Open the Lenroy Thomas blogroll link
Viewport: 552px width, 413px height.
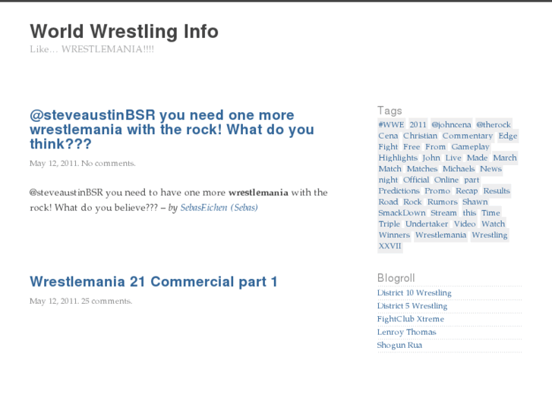click(406, 332)
